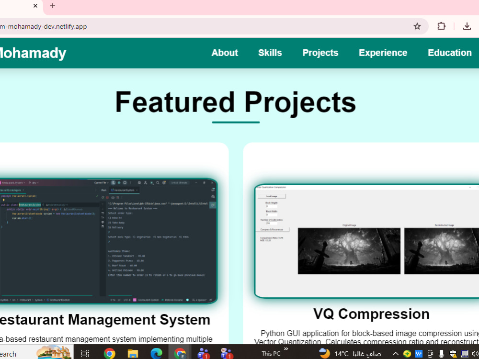
Task: Open Microsoft Edge from the taskbar
Action: (156, 354)
